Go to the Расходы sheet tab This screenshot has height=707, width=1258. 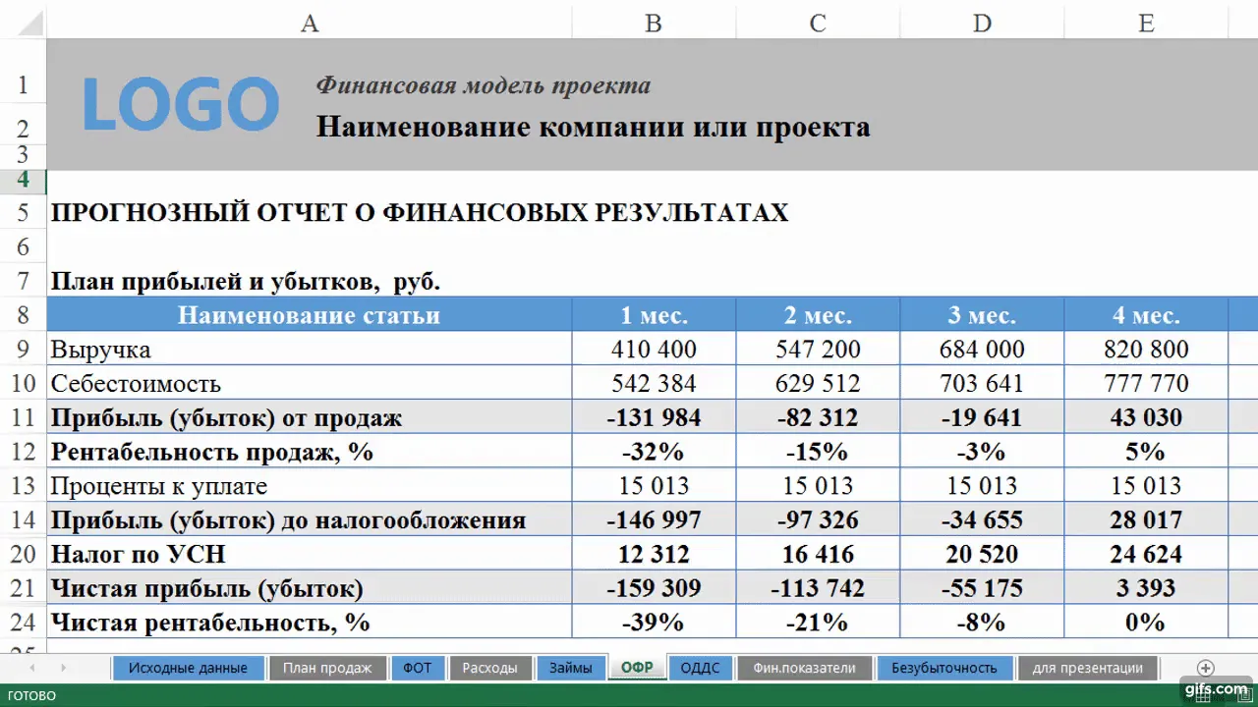pos(489,668)
